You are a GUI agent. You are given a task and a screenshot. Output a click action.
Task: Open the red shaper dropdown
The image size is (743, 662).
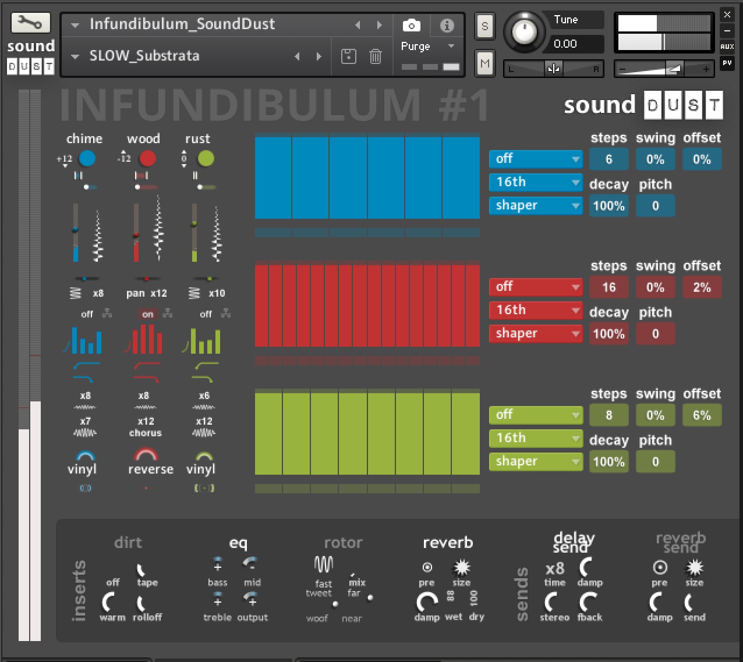(536, 333)
